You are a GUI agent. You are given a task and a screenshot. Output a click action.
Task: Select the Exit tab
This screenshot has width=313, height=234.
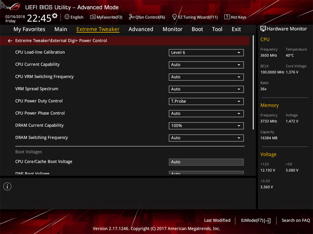click(236, 29)
